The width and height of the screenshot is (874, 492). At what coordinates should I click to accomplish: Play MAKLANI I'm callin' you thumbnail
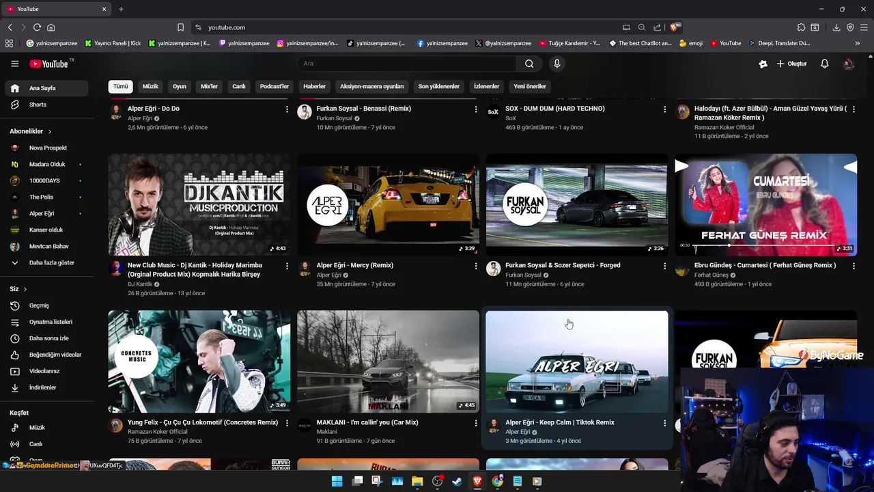coord(388,361)
